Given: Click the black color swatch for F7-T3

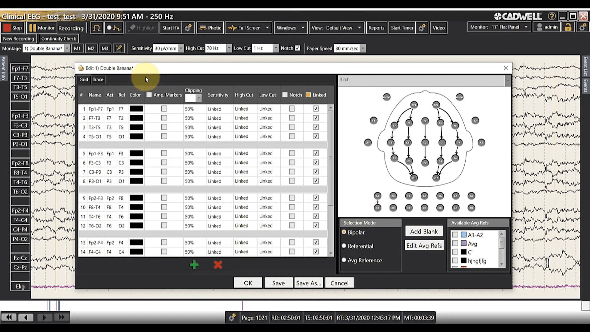Looking at the screenshot, I should (136, 118).
